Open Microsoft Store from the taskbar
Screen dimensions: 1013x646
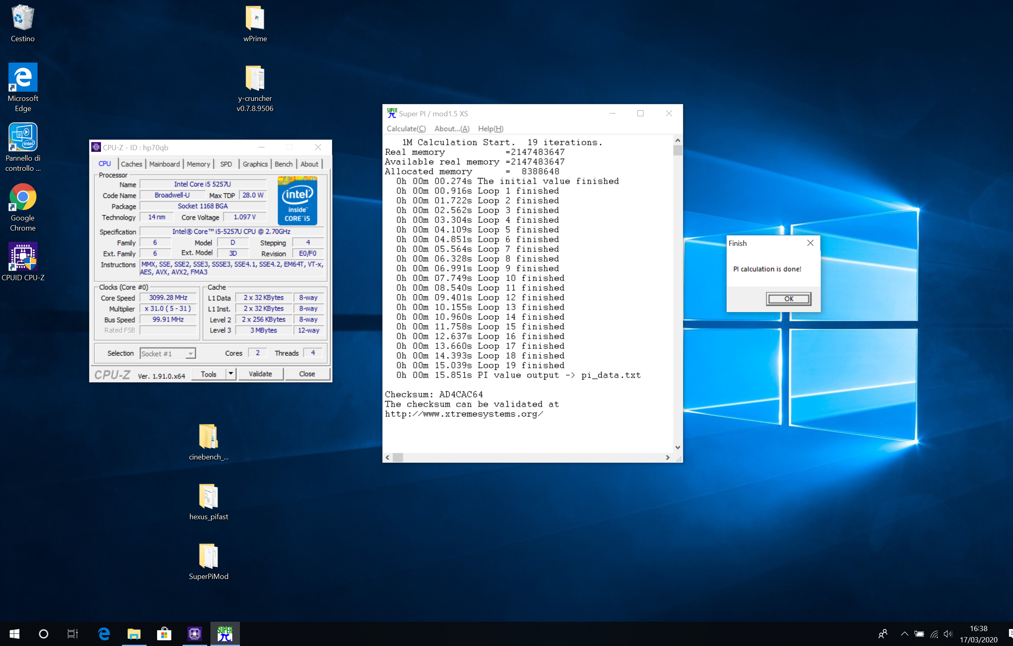click(164, 634)
